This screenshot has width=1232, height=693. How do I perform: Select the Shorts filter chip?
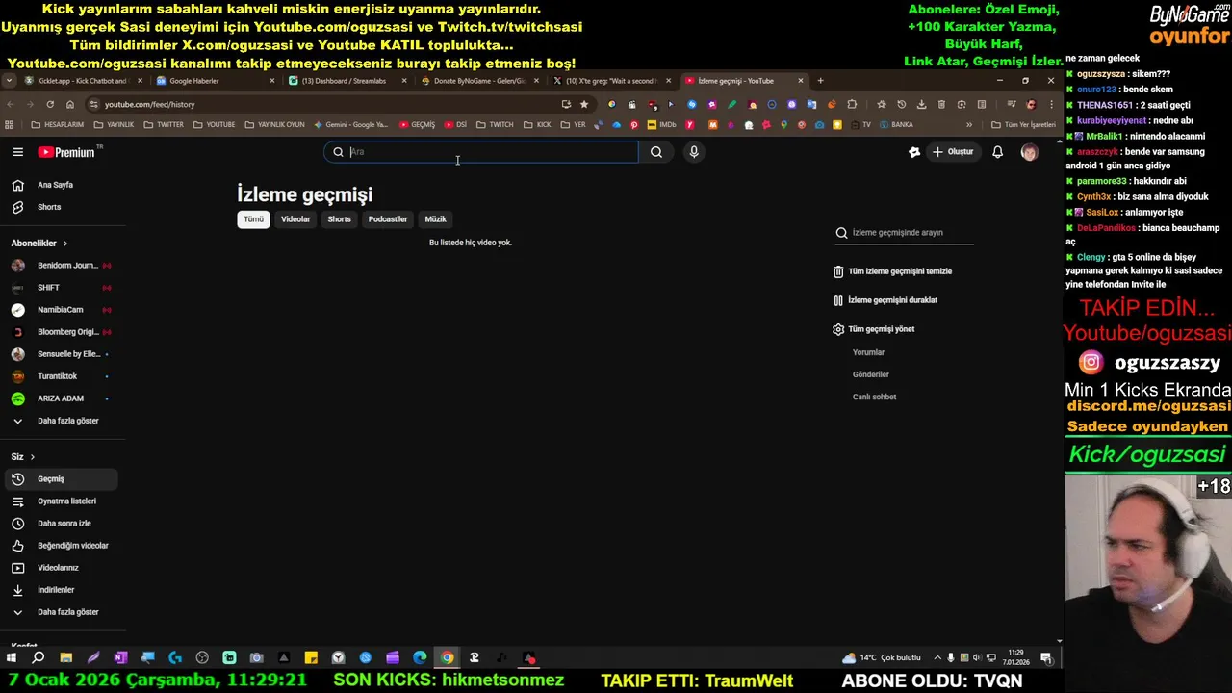[339, 219]
